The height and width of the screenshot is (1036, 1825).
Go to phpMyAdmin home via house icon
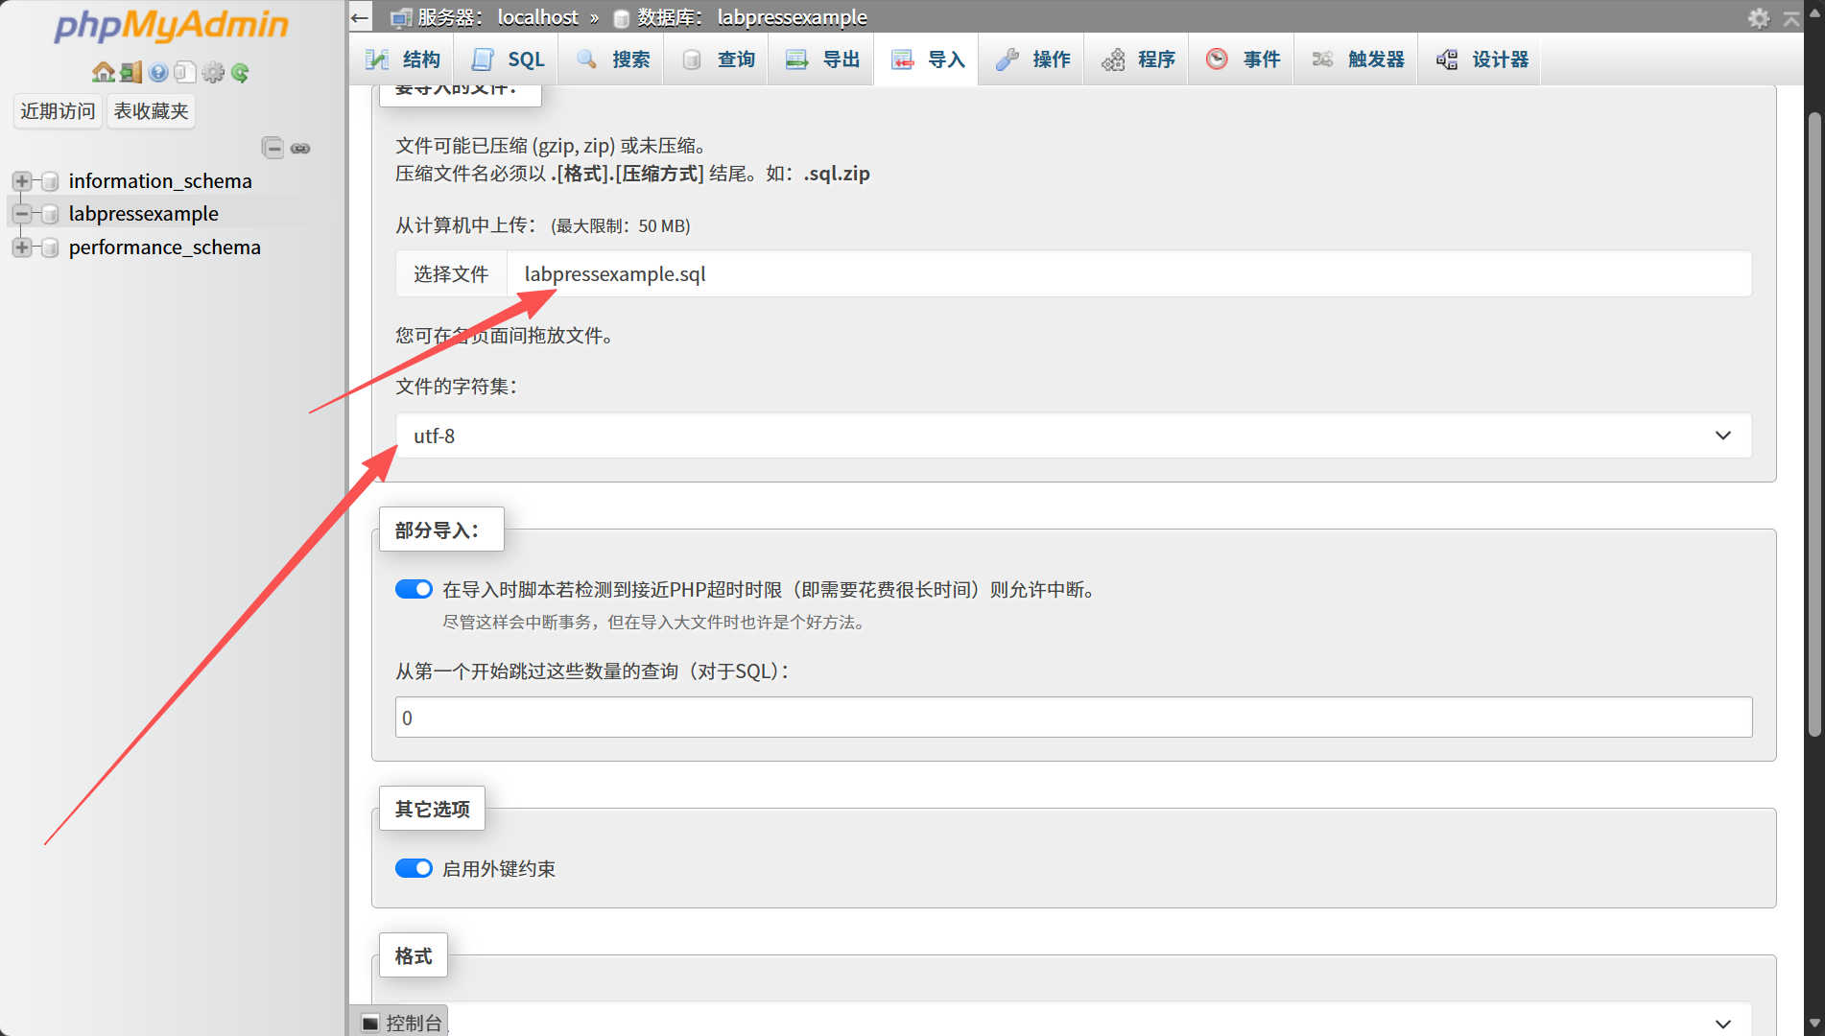[103, 72]
